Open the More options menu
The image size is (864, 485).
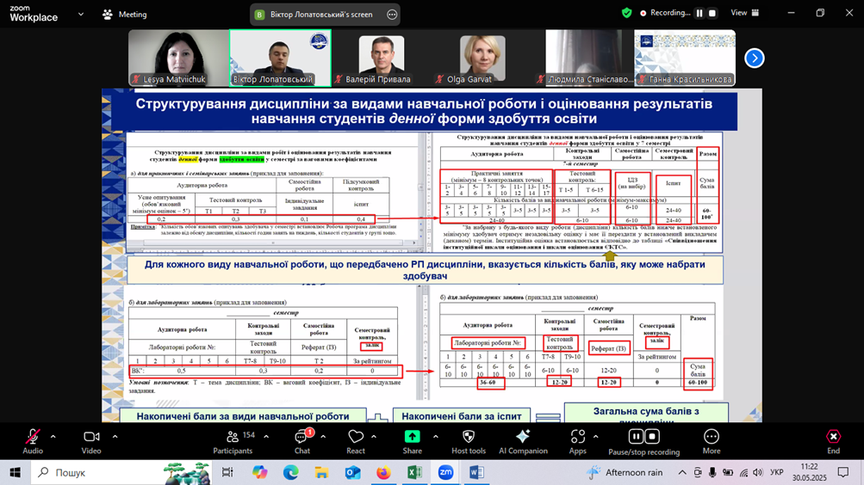coord(712,441)
